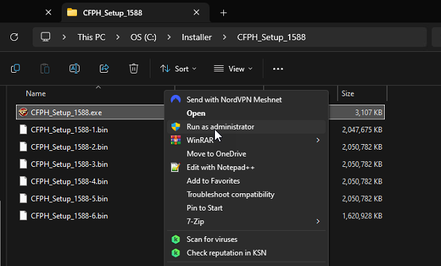Switch to the CFPH_Setup_1588 tab
The width and height of the screenshot is (441, 266).
[135, 12]
